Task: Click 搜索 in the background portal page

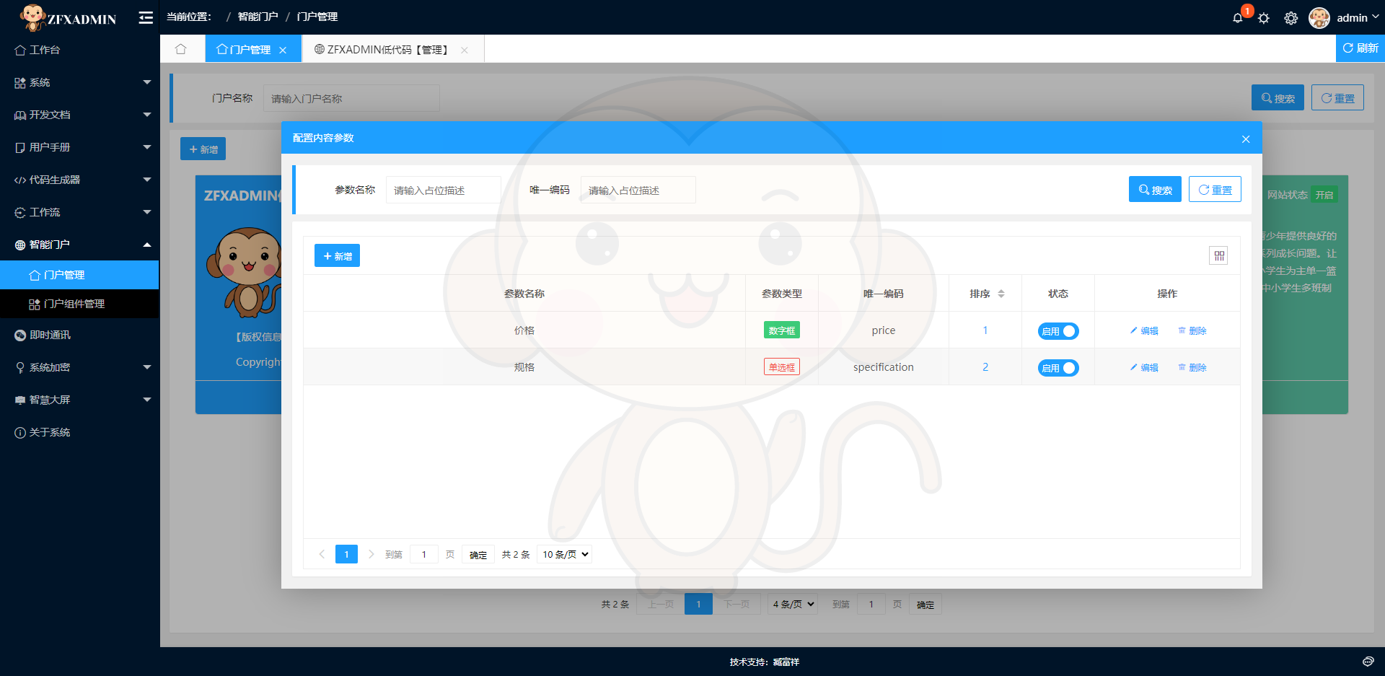Action: (1278, 97)
